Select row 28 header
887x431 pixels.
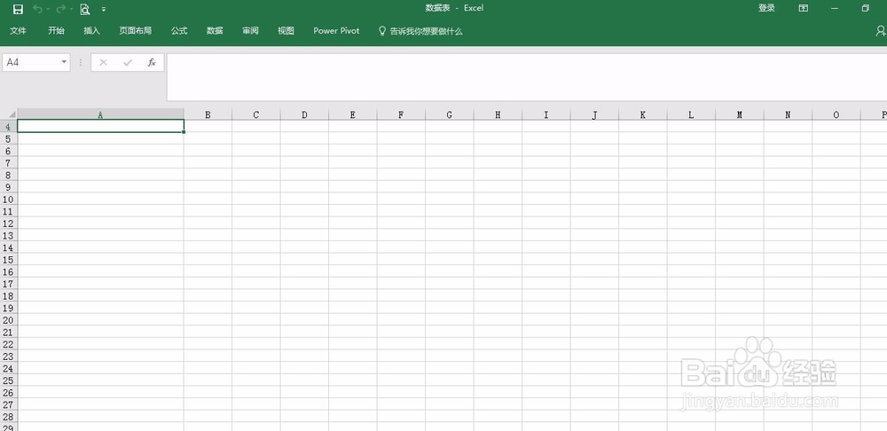click(9, 417)
